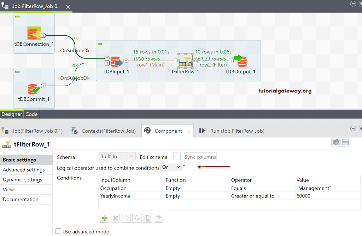Add a new filter condition
The image size is (362, 236).
(105, 218)
